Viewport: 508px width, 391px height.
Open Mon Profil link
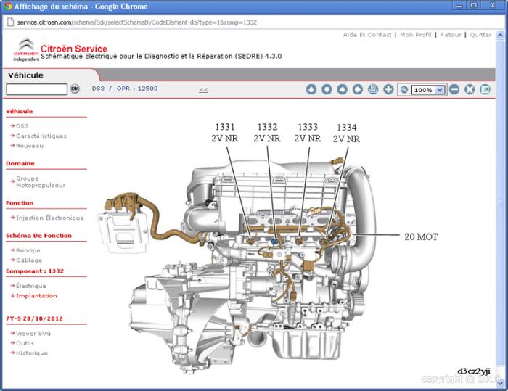(416, 35)
